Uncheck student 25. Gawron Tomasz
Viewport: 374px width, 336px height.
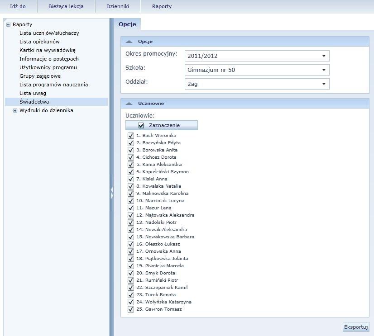tap(131, 309)
